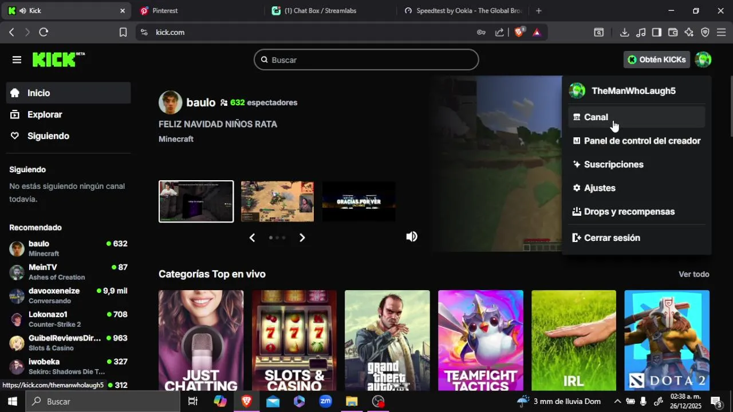Open the password key icon in the address bar
The height and width of the screenshot is (412, 733).
[481, 33]
